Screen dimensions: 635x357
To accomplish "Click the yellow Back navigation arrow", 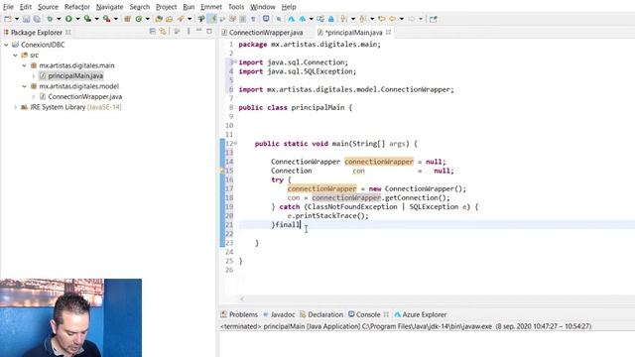I will [x=392, y=19].
